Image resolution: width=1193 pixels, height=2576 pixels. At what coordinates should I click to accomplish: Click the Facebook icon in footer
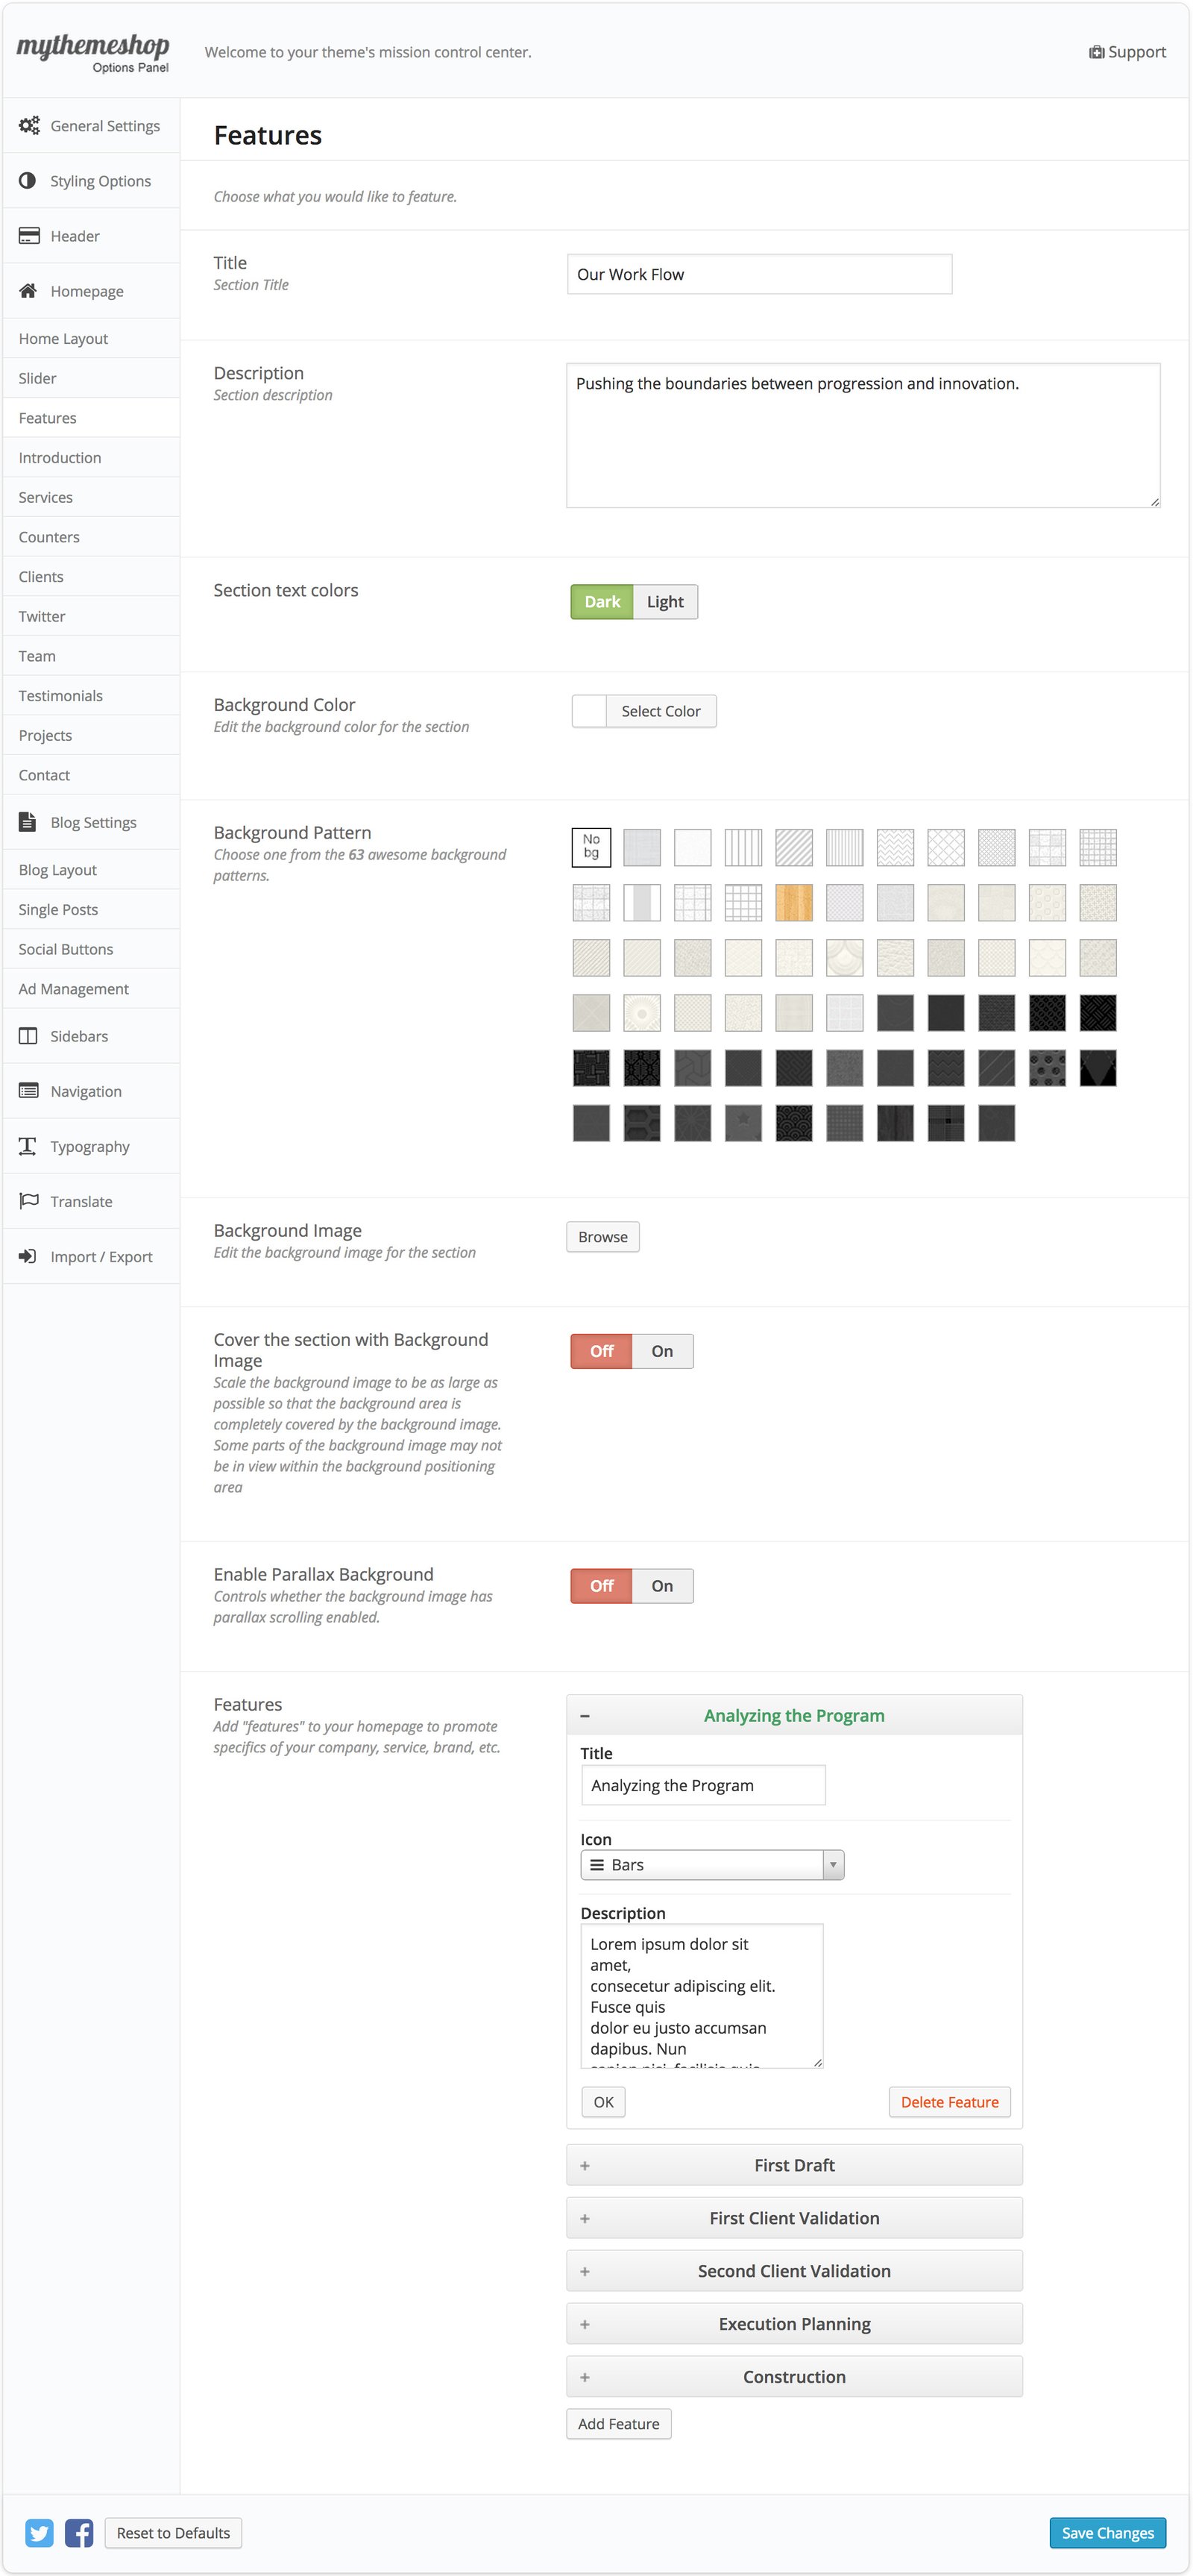79,2532
